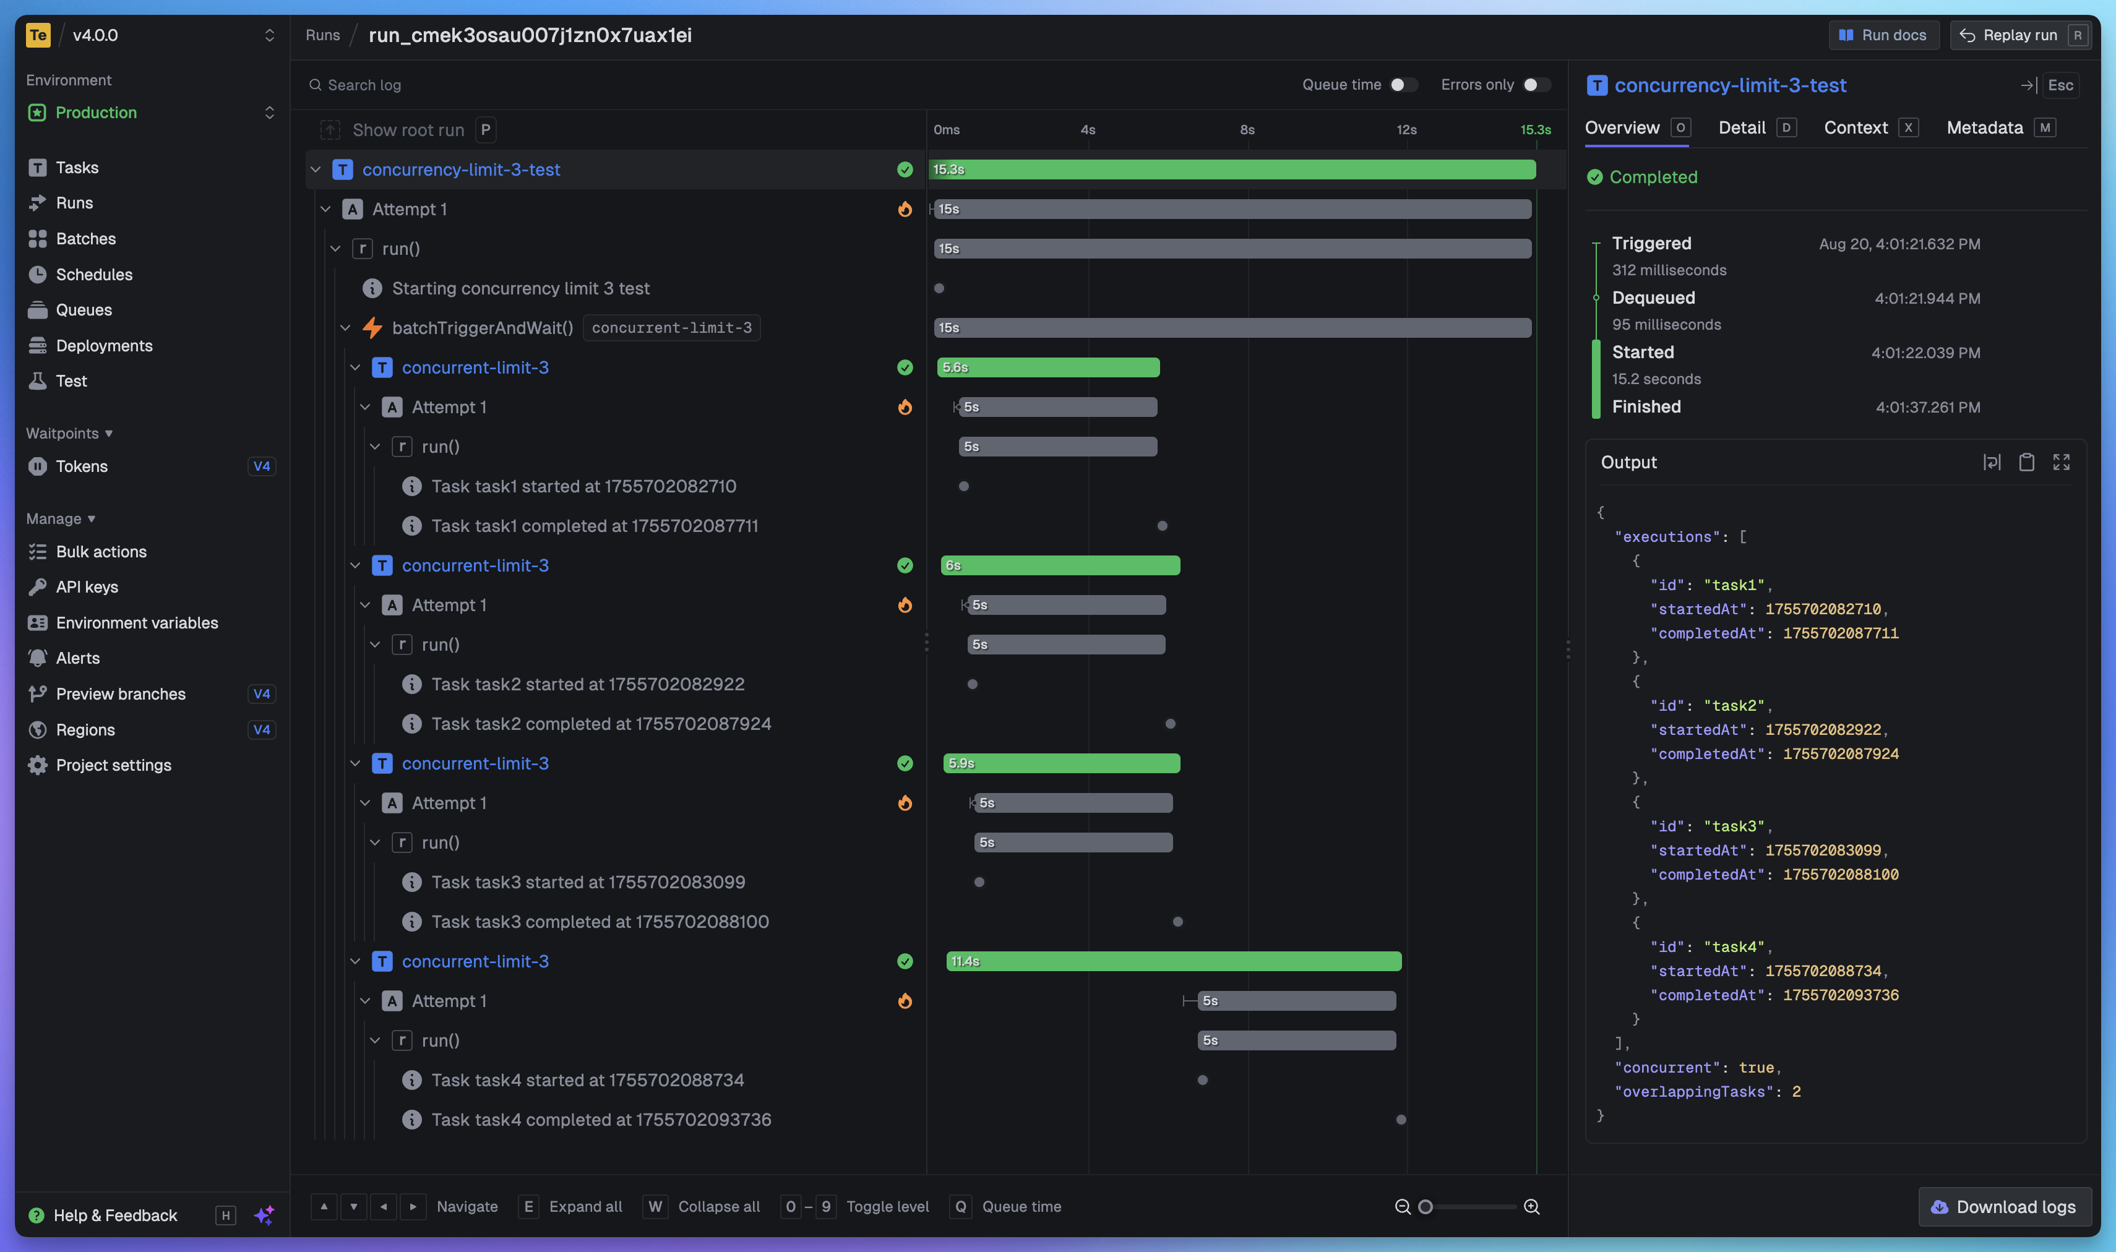Select Queues from the sidebar

click(x=84, y=310)
